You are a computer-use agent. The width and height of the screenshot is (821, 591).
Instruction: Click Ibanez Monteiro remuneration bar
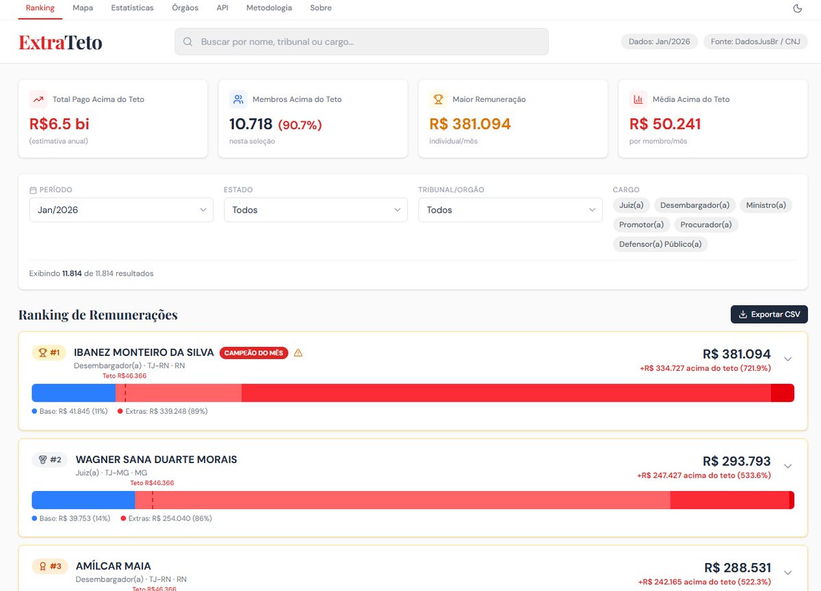413,393
